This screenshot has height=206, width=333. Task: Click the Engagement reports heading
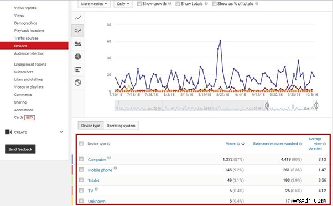click(30, 64)
